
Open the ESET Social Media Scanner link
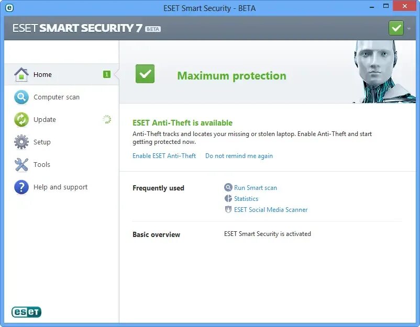click(271, 209)
